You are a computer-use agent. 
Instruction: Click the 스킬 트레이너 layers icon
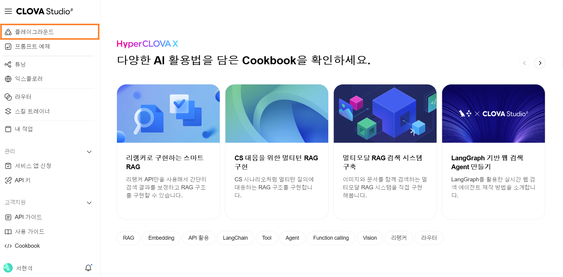coord(8,111)
